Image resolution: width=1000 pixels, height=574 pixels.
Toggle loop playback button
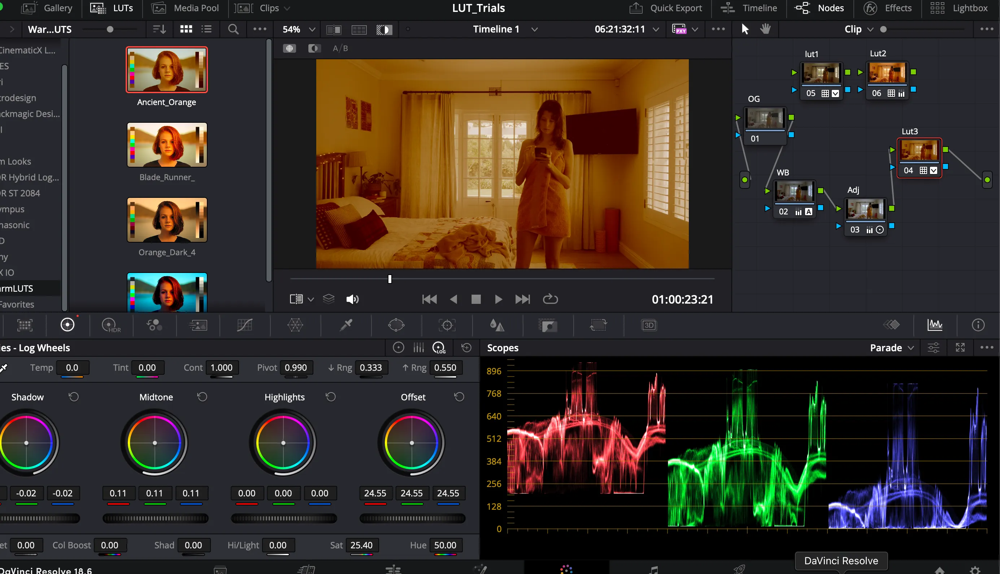[x=550, y=299]
